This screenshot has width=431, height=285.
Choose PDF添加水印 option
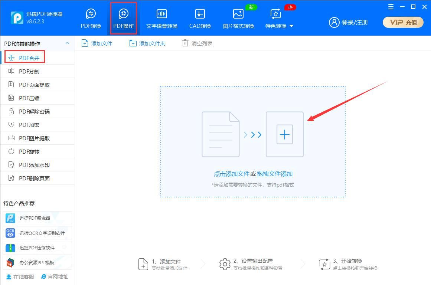point(37,165)
